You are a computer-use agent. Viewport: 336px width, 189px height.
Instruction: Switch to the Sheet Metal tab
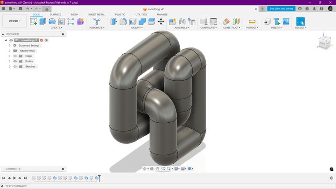click(97, 14)
